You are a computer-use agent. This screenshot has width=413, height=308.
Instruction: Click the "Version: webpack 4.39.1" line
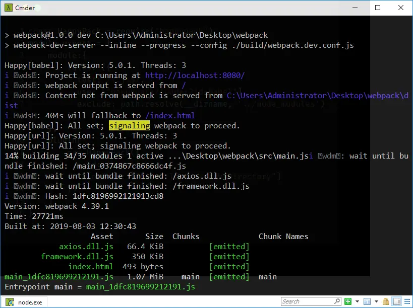pyautogui.click(x=56, y=206)
